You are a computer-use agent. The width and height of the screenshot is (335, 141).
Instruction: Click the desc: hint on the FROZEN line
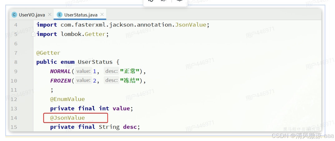pos(111,80)
